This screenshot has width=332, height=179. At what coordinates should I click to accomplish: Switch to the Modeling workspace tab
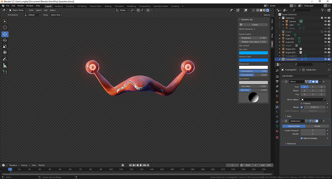click(x=59, y=6)
